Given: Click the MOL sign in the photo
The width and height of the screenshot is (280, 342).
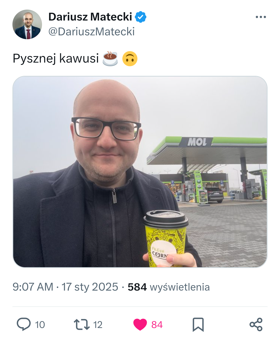Looking at the screenshot, I should pos(197,142).
